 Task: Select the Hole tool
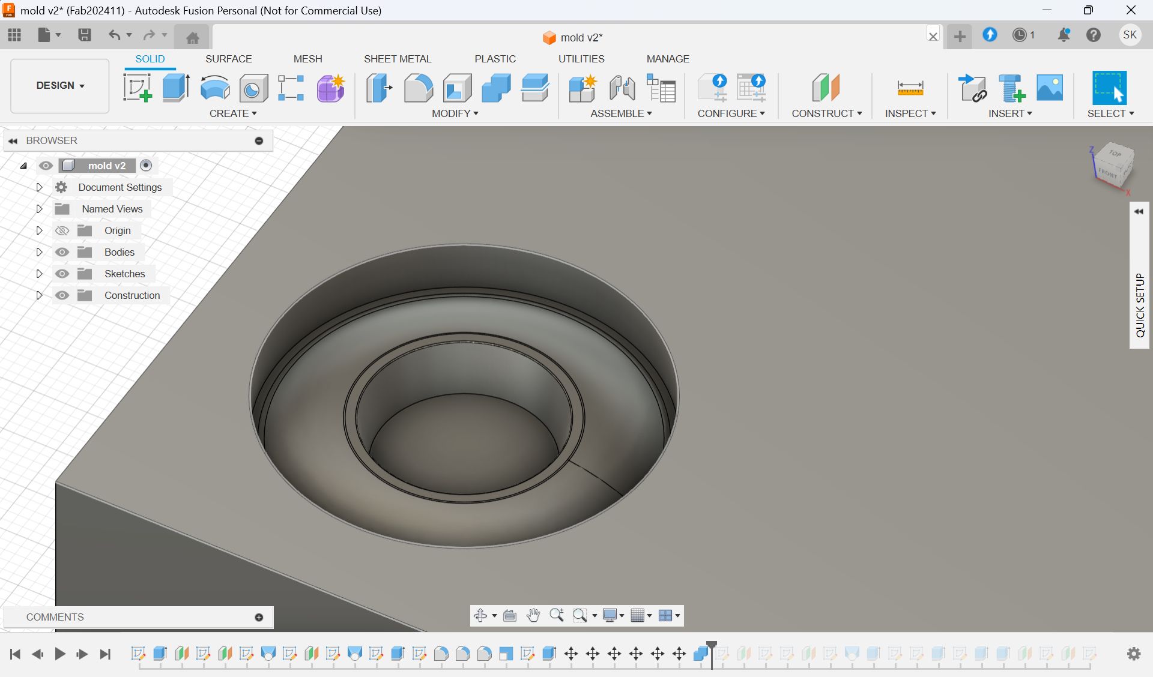tap(253, 89)
